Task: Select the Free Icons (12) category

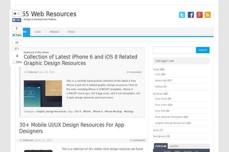Action: pyautogui.click(x=164, y=105)
